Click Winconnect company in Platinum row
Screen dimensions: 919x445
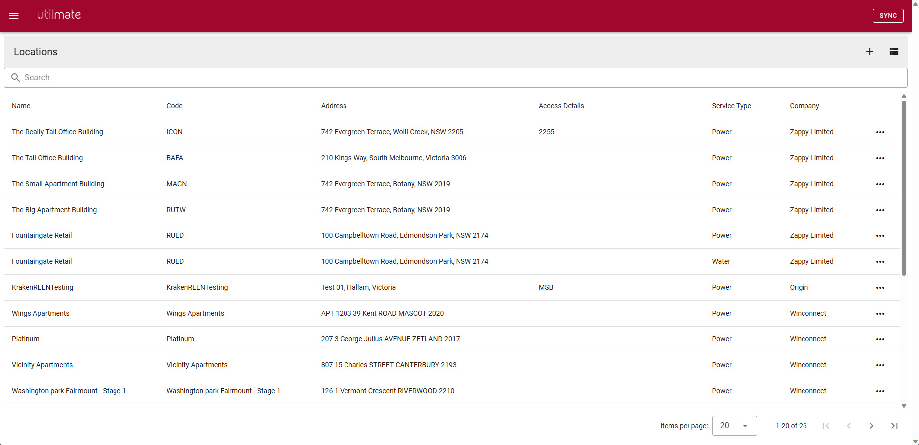(808, 339)
